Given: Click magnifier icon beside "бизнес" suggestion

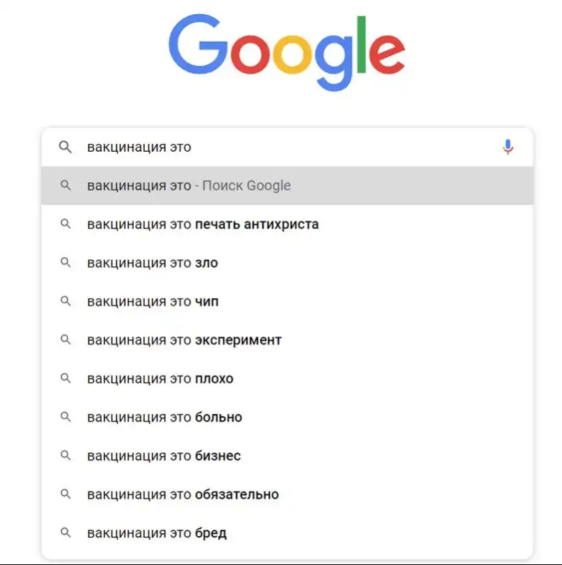Looking at the screenshot, I should coord(66,456).
